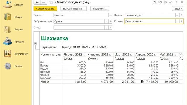Select February total cell 4 978,00

(107, 82)
